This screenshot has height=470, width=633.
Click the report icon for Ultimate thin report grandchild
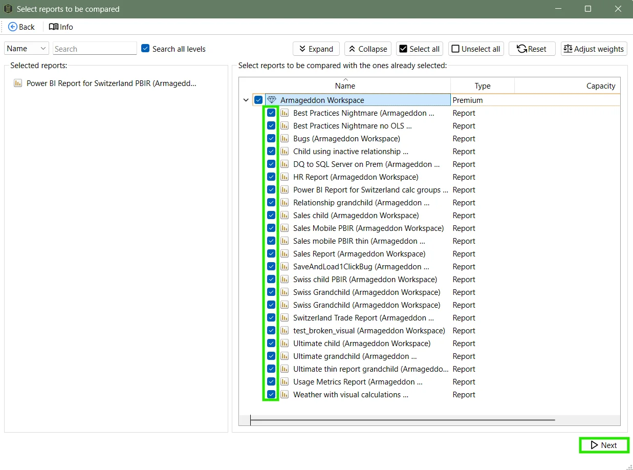[285, 369]
